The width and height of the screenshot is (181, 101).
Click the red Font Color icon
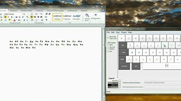coord(14,20)
